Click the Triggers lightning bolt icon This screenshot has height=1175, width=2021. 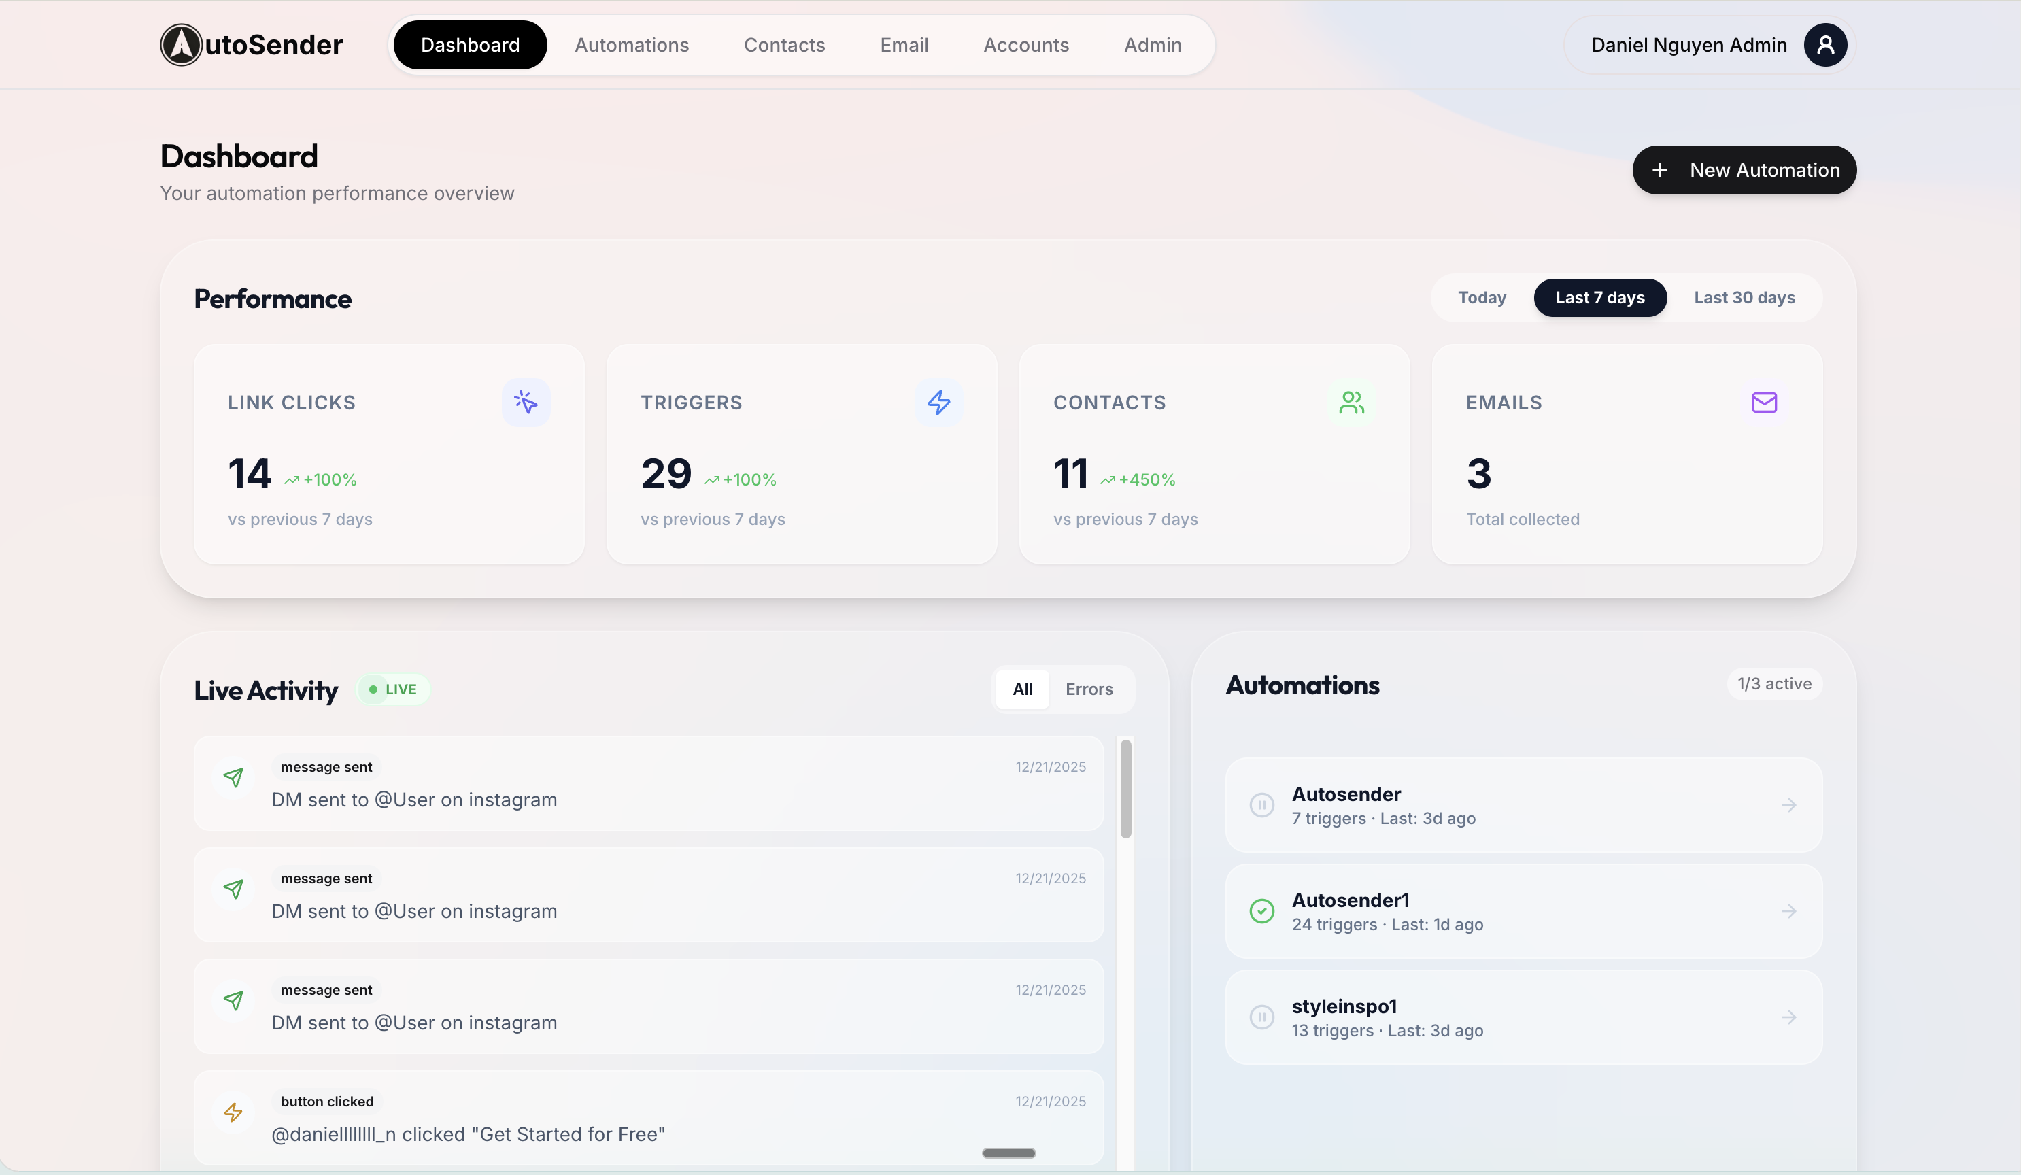[938, 403]
